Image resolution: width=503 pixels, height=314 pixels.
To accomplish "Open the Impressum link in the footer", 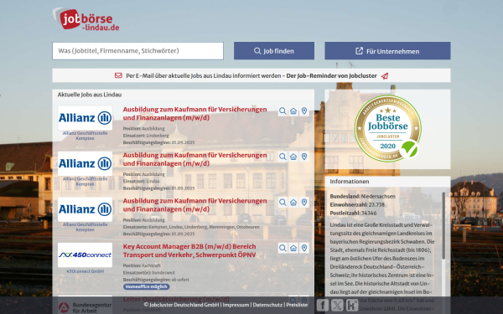I will coord(236,305).
